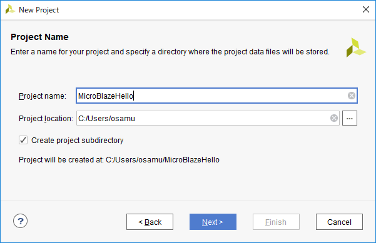Click the Vivado logo in title bar

[10, 9]
